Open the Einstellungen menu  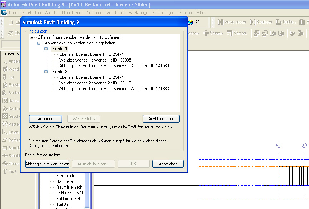163,13
